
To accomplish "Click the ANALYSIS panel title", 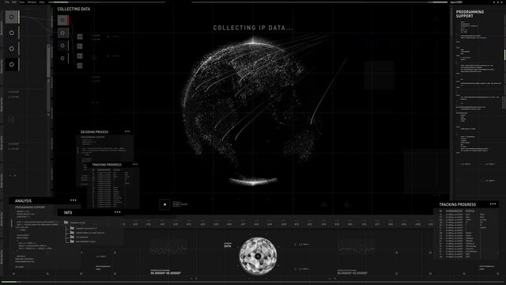I will click(x=23, y=200).
